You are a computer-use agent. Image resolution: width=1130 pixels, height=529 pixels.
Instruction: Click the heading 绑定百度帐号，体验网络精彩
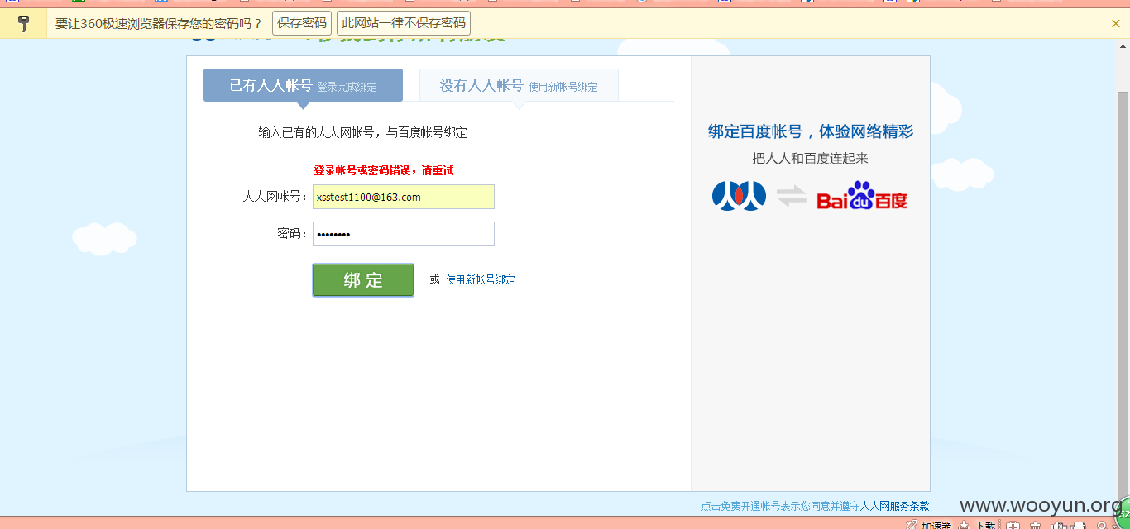click(811, 131)
